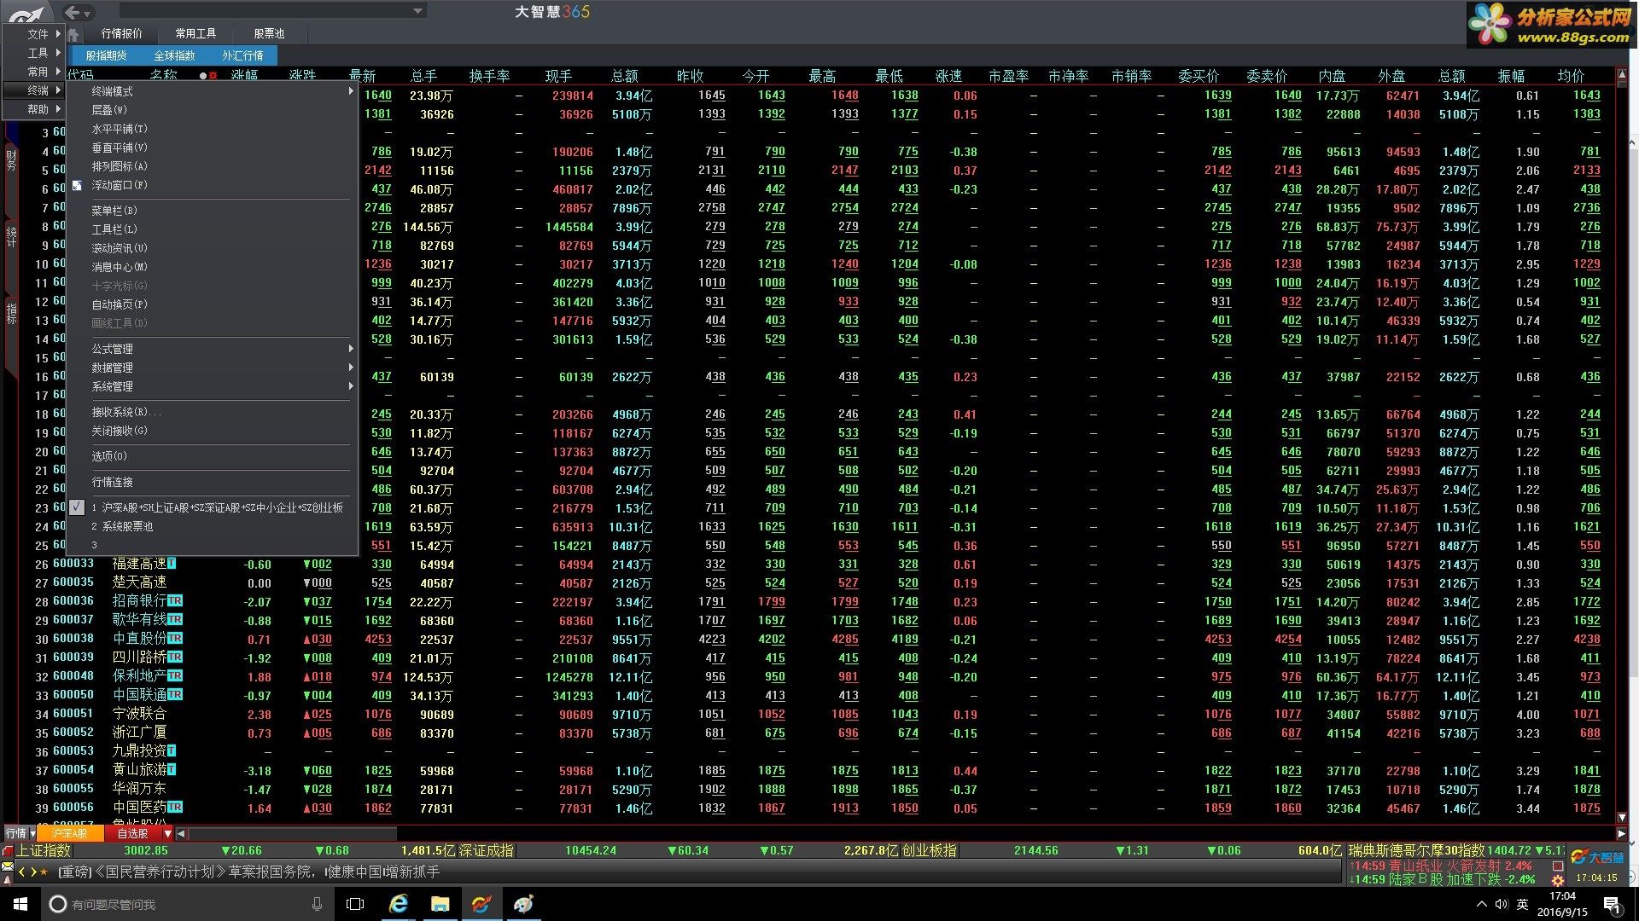The height and width of the screenshot is (921, 1639).
Task: Choose 水平平铺(T) in the menu
Action: (x=212, y=129)
